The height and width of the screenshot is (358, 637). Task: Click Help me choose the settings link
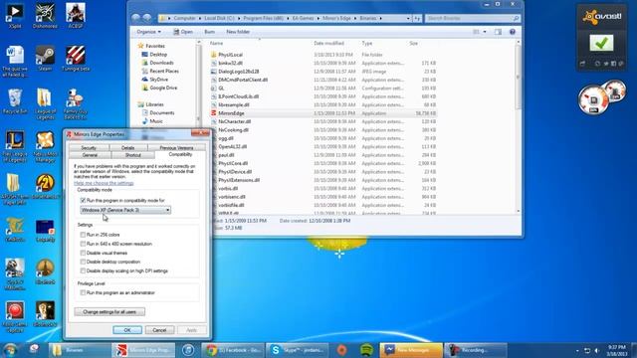pyautogui.click(x=104, y=183)
